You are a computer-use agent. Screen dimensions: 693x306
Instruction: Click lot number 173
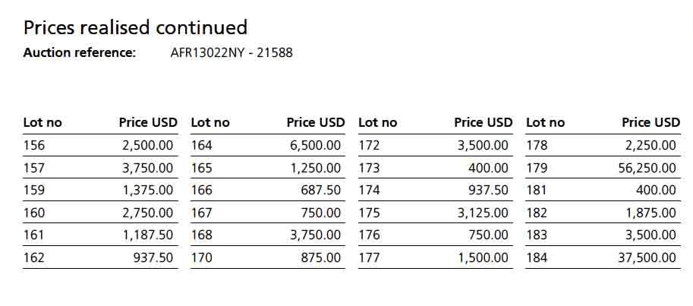[x=369, y=168]
